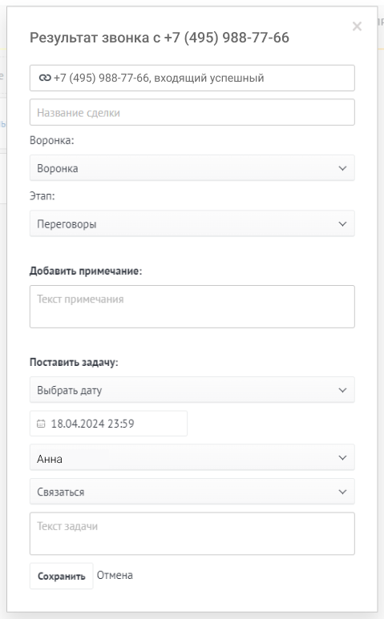
Task: Expand the Выбрать дату dropdown
Action: [x=192, y=390]
